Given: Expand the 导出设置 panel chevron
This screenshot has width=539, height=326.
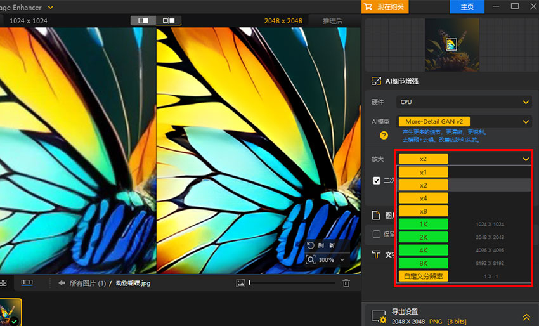Looking at the screenshot, I should click(x=526, y=316).
